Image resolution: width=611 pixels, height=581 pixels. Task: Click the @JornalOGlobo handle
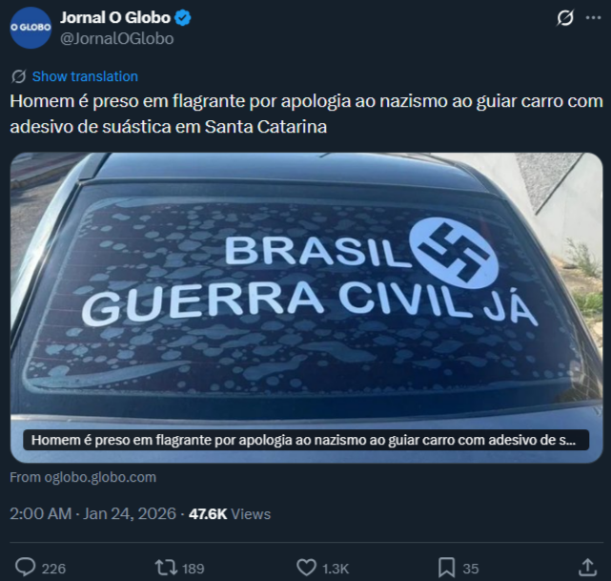click(x=117, y=38)
